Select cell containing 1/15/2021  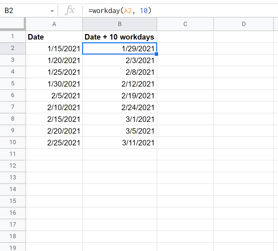pyautogui.click(x=54, y=49)
